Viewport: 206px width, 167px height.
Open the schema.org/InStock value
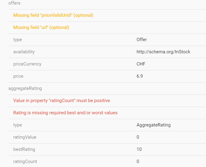(x=163, y=52)
